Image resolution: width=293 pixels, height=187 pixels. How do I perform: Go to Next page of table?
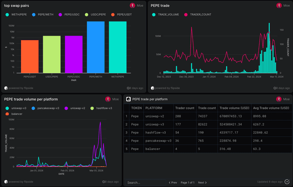click(x=202, y=182)
